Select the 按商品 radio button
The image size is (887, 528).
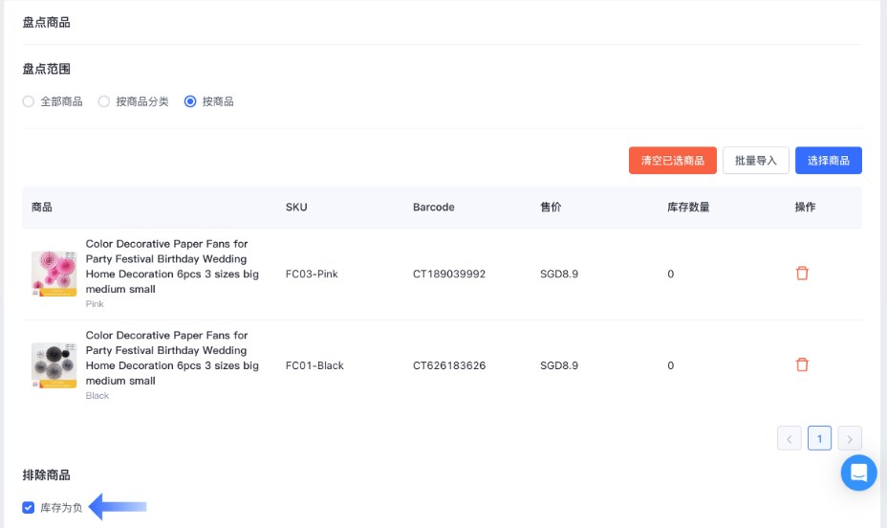[190, 101]
